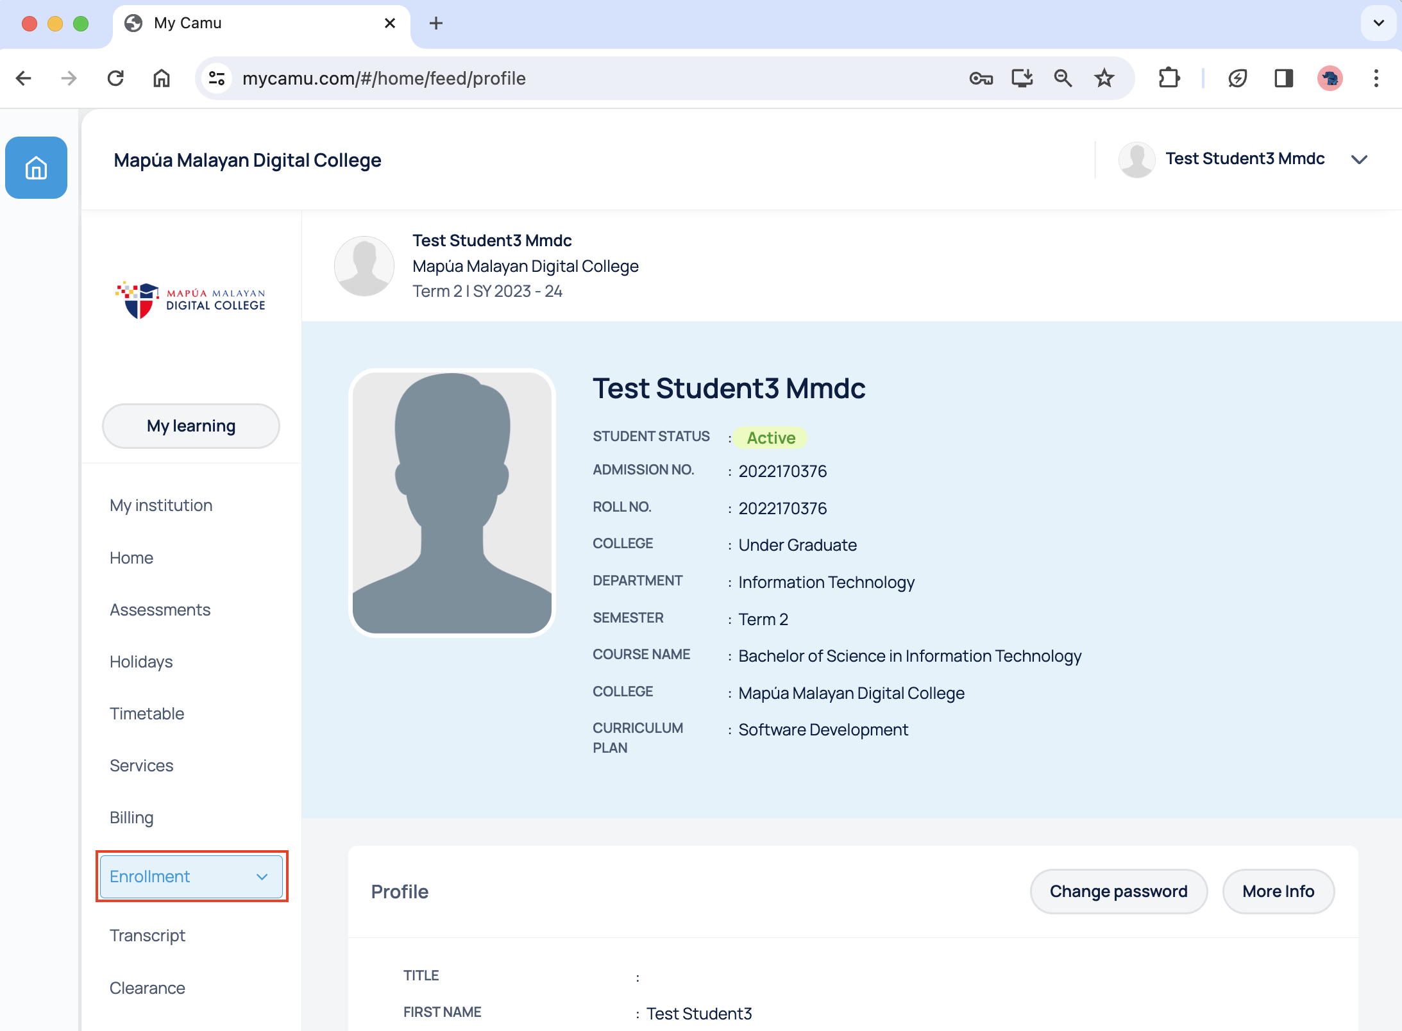Open a new browser tab
Screen dimensions: 1402x1031
tap(436, 23)
